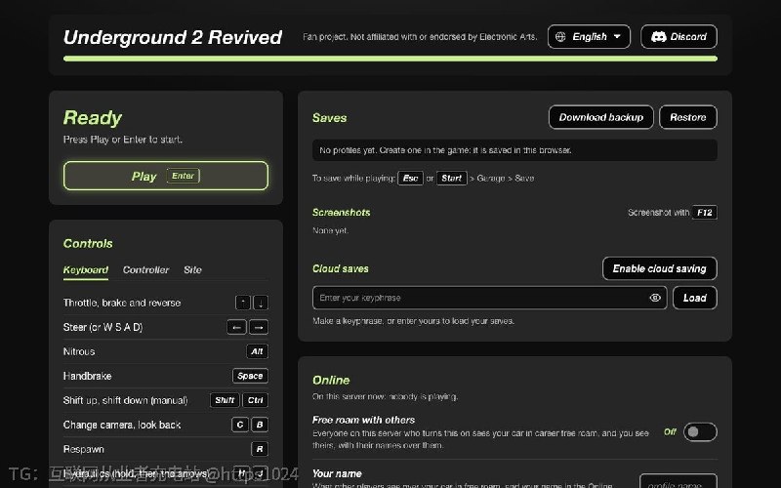781x488 pixels.
Task: Click Download backup button
Action: (x=601, y=117)
